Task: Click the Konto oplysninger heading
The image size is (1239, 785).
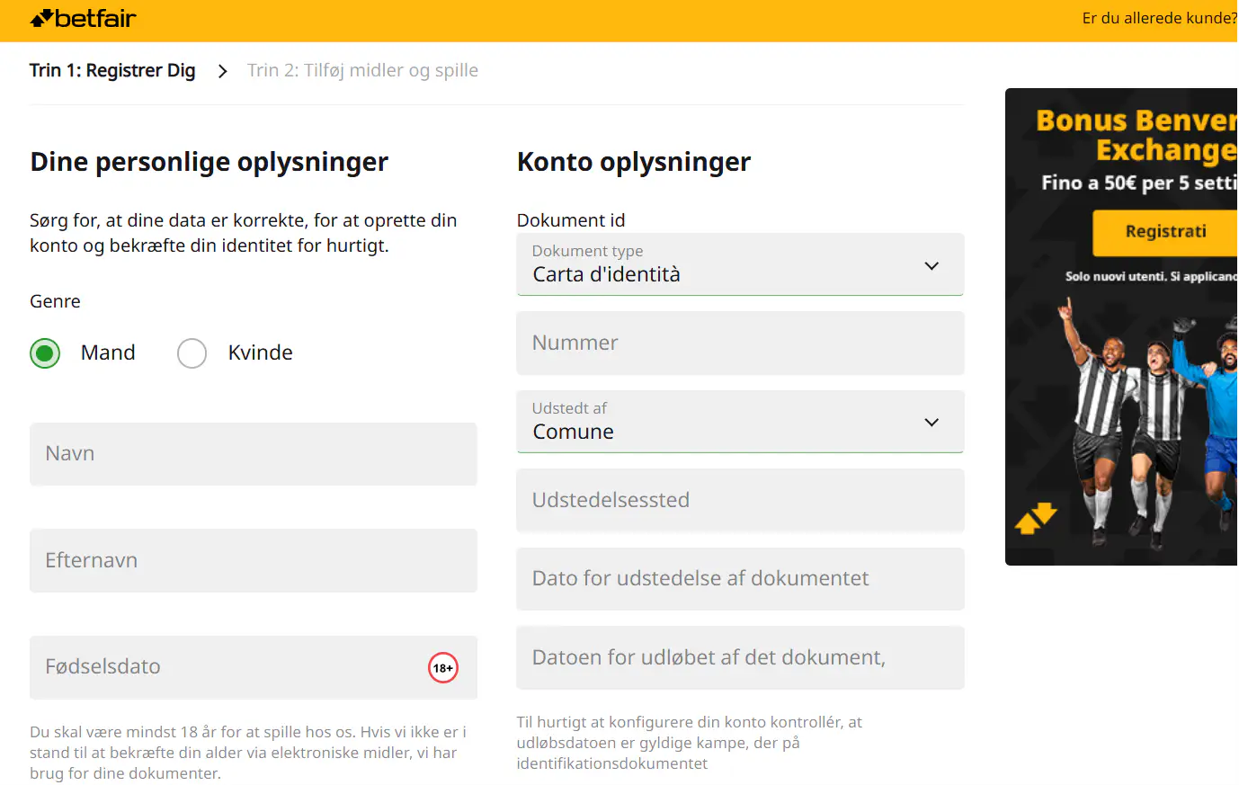Action: pyautogui.click(x=634, y=162)
